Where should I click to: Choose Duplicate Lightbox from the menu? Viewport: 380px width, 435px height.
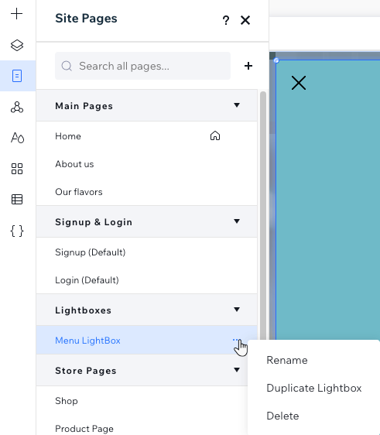314,388
